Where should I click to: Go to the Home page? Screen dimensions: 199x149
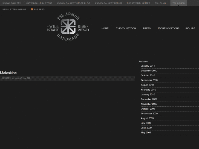pyautogui.click(x=105, y=28)
